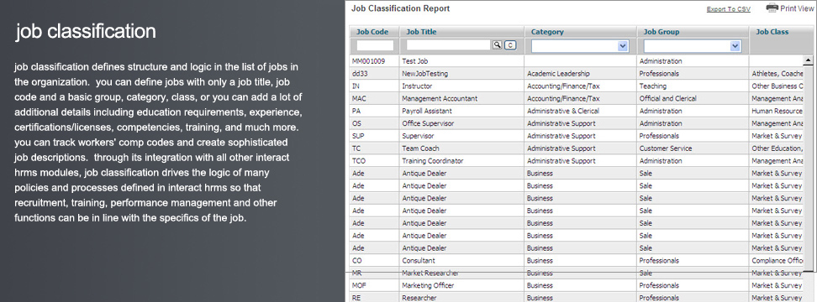This screenshot has width=817, height=302.
Task: Clear the Job Title filter with C button
Action: [510, 45]
